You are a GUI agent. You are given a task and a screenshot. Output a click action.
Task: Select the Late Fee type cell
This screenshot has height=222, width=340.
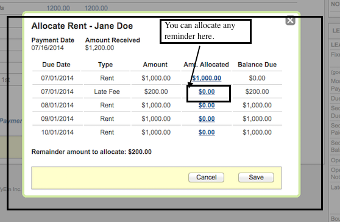click(x=107, y=91)
